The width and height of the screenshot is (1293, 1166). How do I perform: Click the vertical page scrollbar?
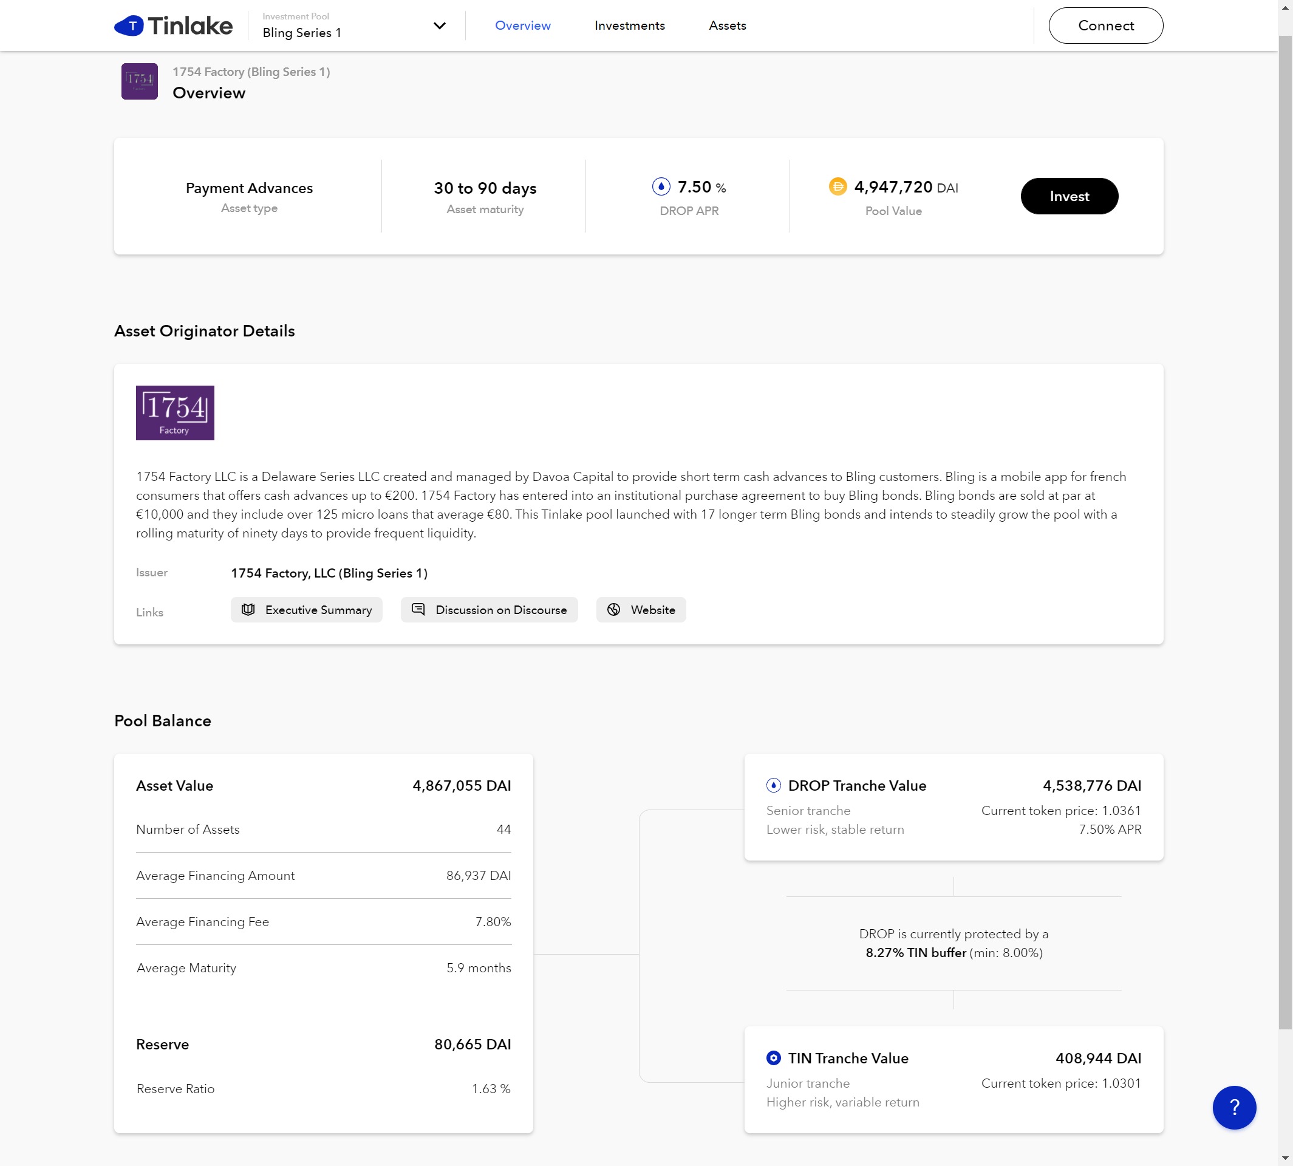[1285, 532]
